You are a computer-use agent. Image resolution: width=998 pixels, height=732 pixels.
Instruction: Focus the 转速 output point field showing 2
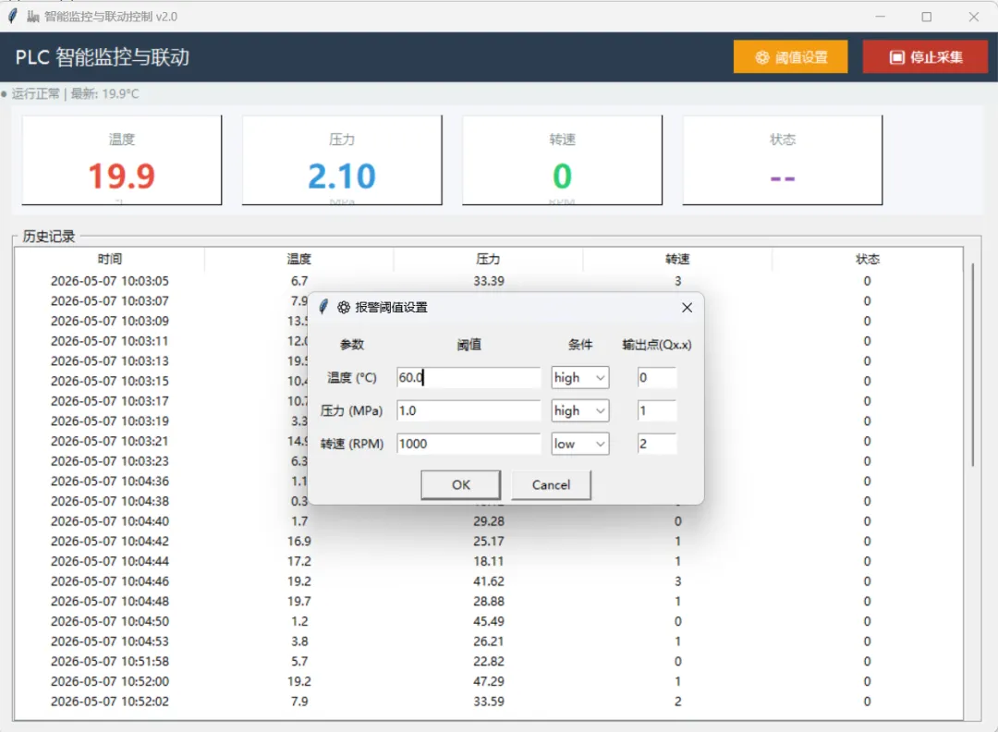pyautogui.click(x=657, y=444)
